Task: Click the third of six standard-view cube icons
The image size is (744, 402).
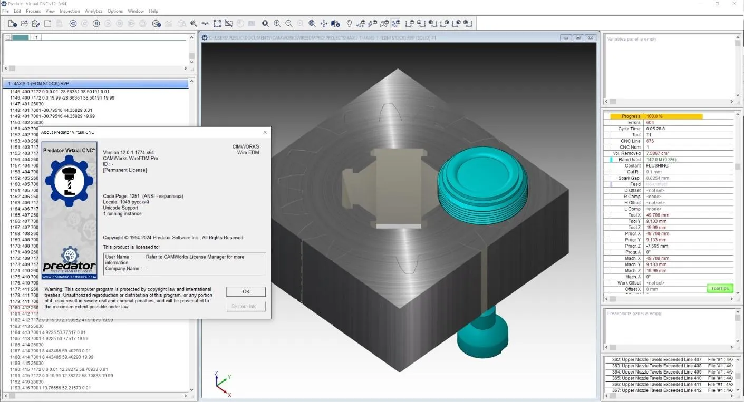Action: 432,24
